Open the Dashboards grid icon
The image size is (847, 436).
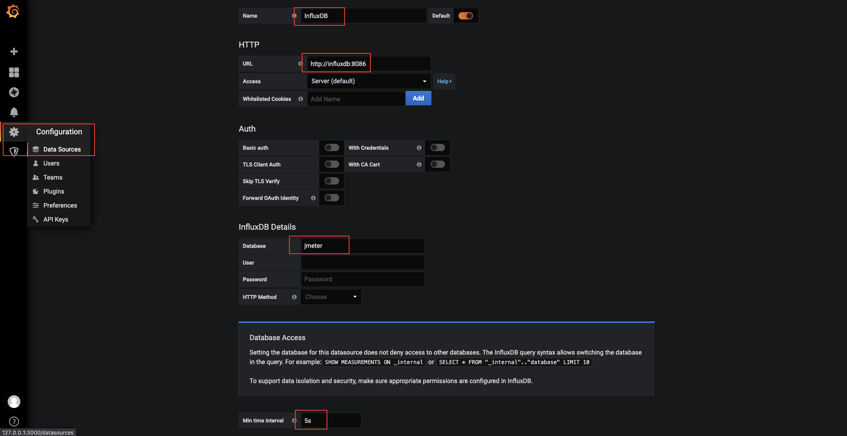14,72
